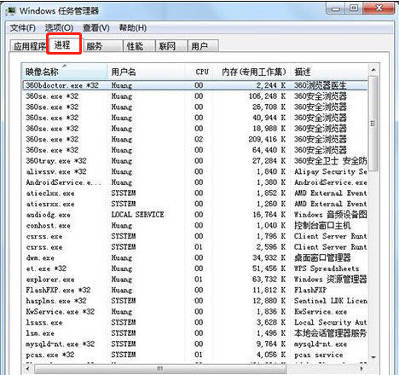Viewport: 399px width, 375px height.
Task: Select the explorer.exe process row
Action: tap(195, 280)
